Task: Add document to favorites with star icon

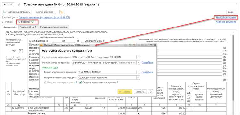Action: (19, 4)
